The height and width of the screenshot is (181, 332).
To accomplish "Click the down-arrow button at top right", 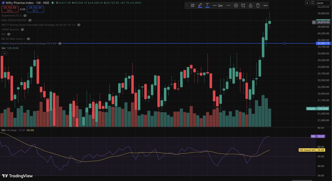I will point(307,2).
